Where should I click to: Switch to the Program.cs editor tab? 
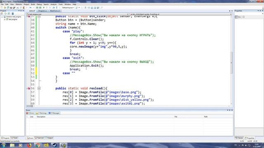(x=42, y=11)
